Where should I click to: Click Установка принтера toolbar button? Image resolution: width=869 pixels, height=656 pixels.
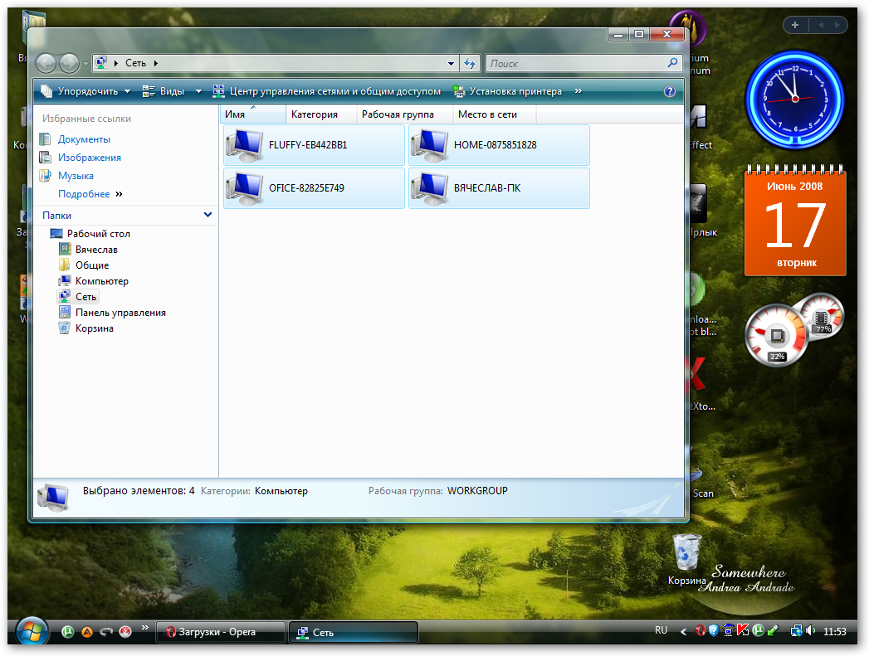click(508, 91)
